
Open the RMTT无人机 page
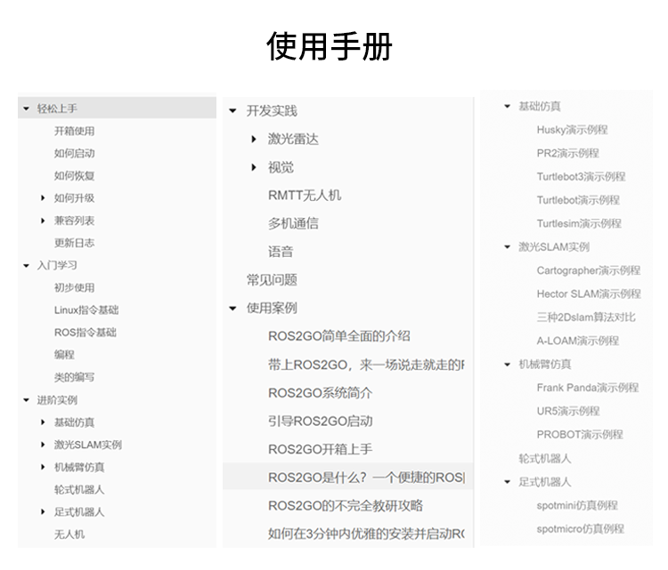(x=305, y=196)
